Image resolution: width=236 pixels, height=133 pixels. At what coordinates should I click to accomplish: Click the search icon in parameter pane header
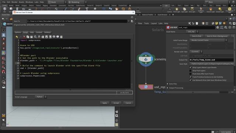226,27
